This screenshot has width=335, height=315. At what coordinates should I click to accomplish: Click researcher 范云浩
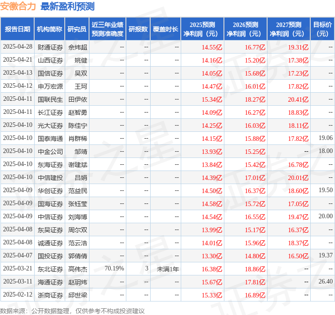point(77,243)
